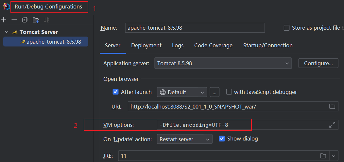
Task: Open the Startup/Connection tab
Action: coord(268,45)
